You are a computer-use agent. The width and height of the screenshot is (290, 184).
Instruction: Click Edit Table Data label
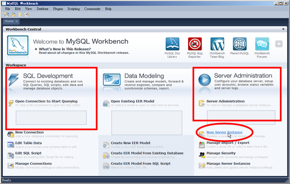pyautogui.click(x=29, y=143)
